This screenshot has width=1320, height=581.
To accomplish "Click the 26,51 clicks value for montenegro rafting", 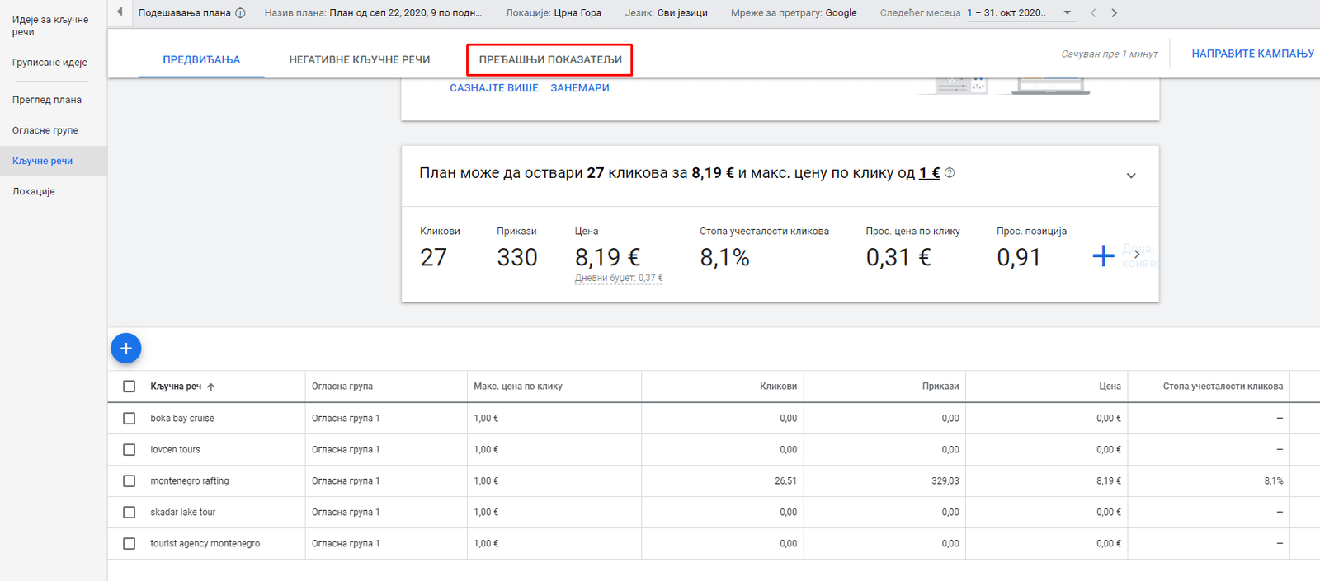I will [x=785, y=481].
